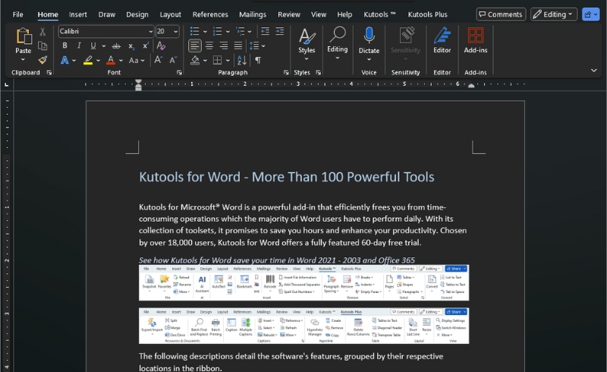This screenshot has height=372, width=607.
Task: Click the right indent marker on ruler
Action: pyautogui.click(x=471, y=86)
